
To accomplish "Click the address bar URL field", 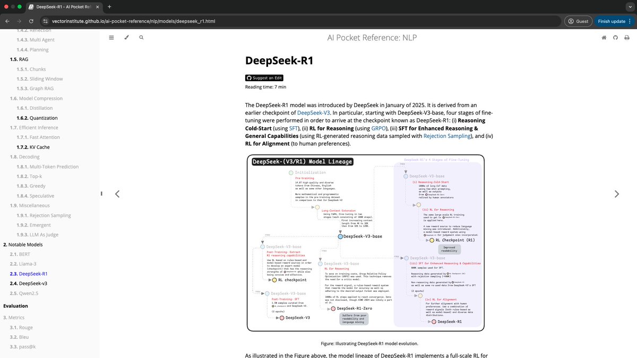I will pyautogui.click(x=300, y=21).
